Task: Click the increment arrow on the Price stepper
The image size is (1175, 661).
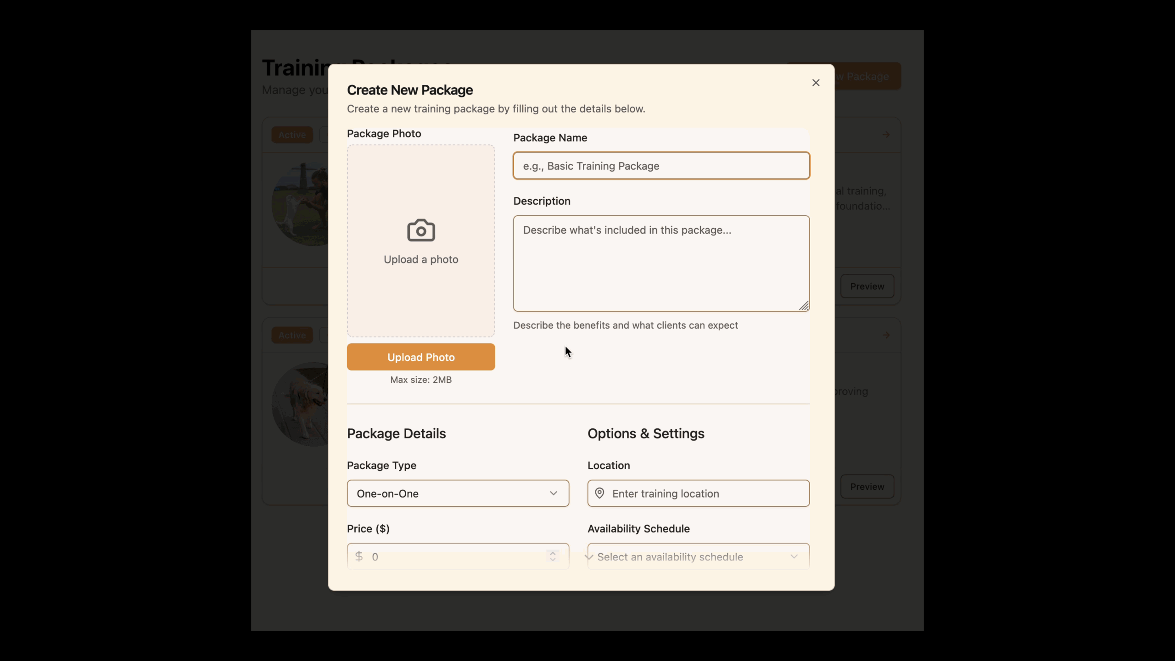Action: (x=552, y=553)
